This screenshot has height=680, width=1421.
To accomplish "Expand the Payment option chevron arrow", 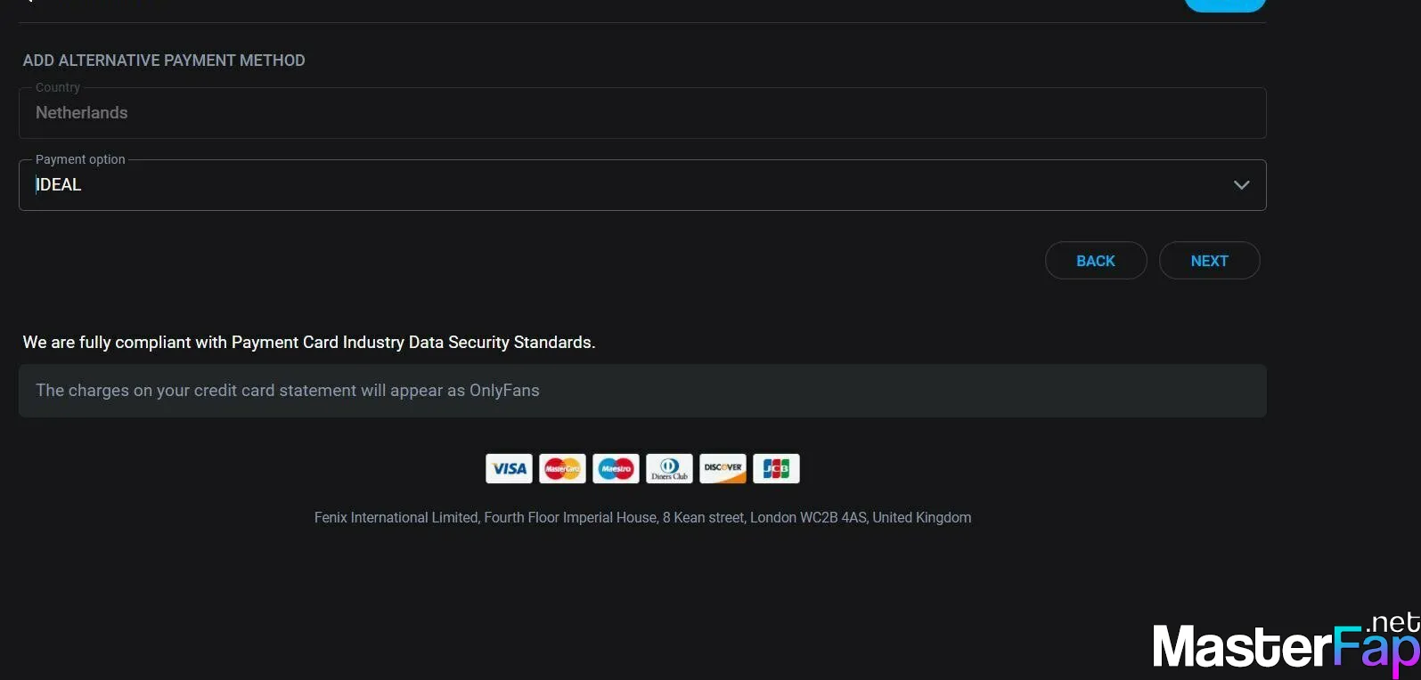I will tap(1241, 185).
